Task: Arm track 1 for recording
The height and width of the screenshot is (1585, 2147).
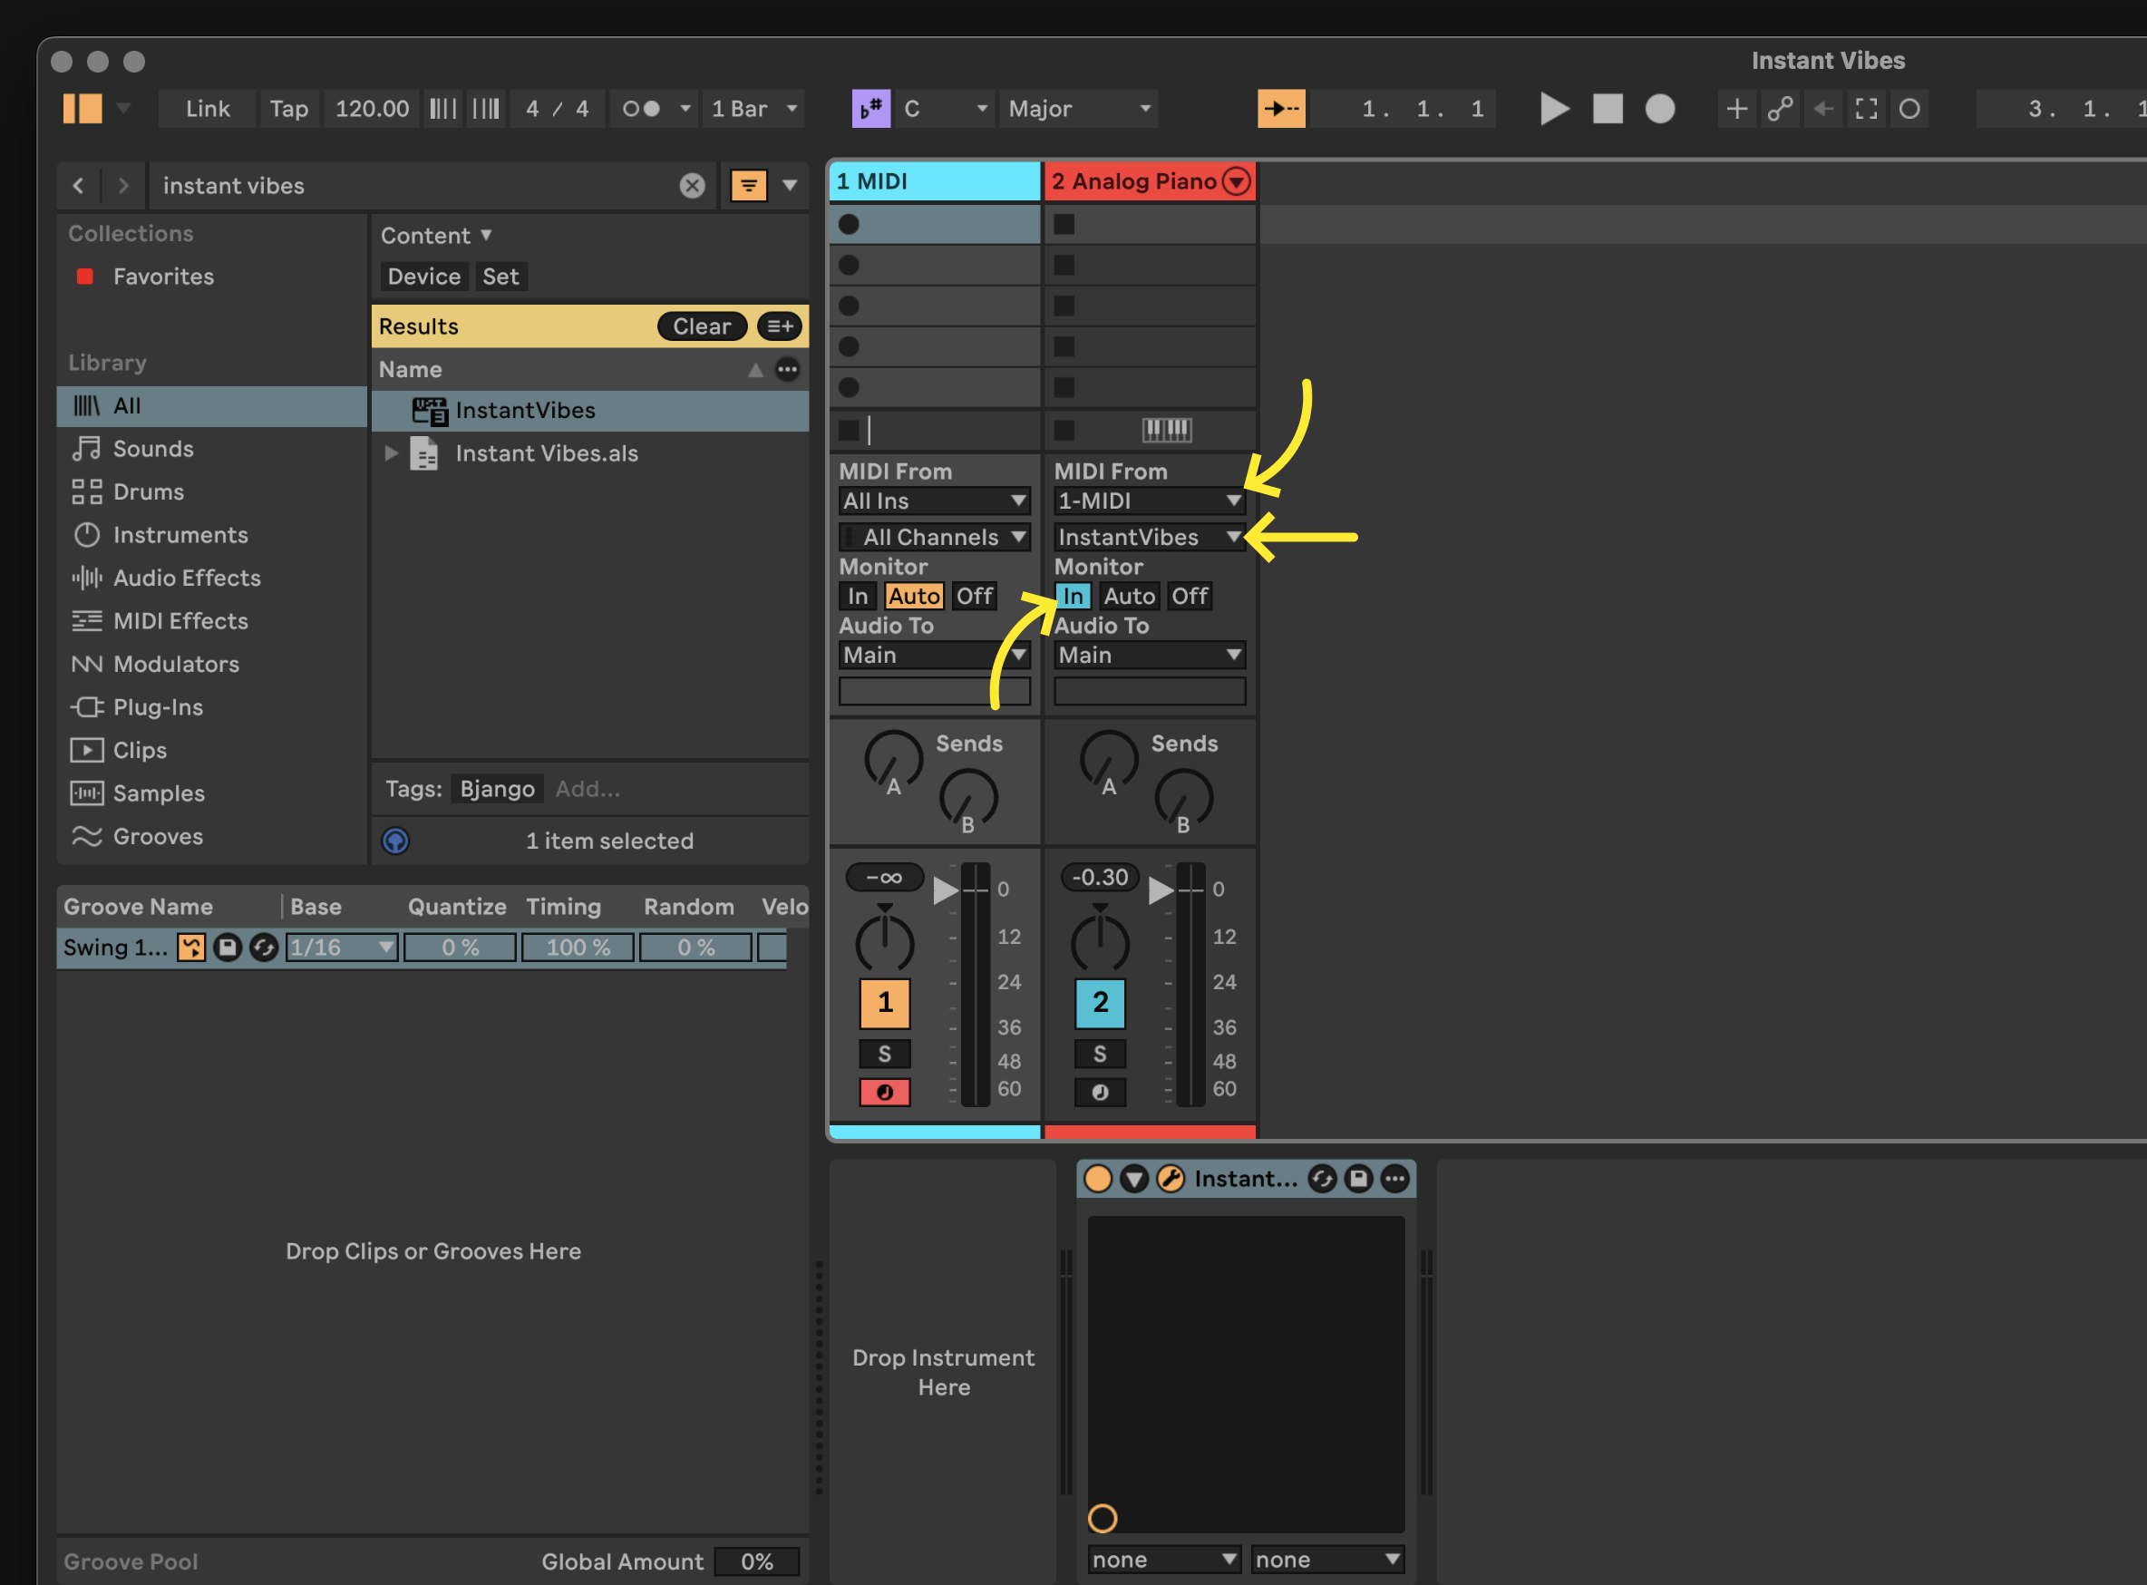Action: [x=885, y=1092]
